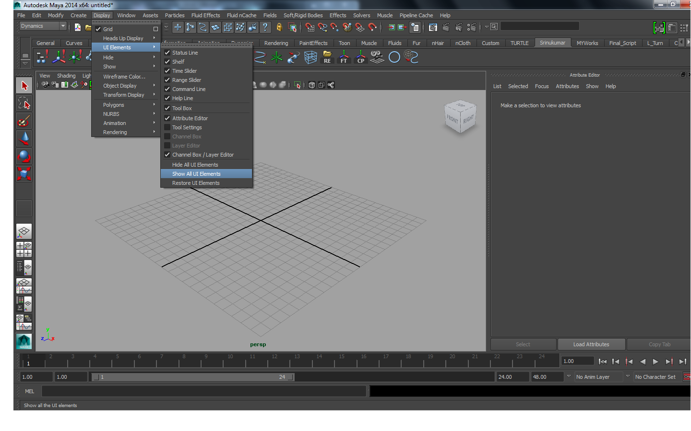
Task: Click Show All UI Elements
Action: click(206, 174)
